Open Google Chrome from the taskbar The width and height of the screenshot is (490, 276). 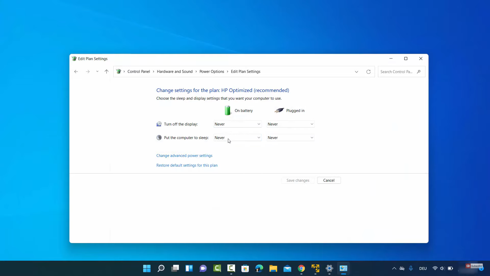[301, 268]
